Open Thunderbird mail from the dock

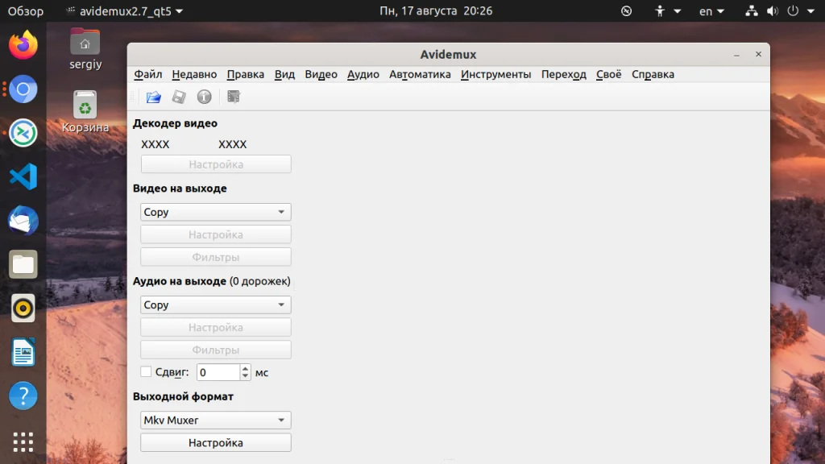23,221
